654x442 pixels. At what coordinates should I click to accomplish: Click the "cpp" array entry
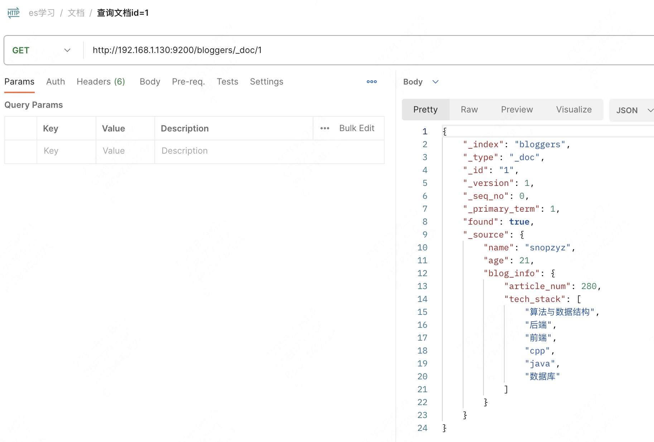point(537,351)
